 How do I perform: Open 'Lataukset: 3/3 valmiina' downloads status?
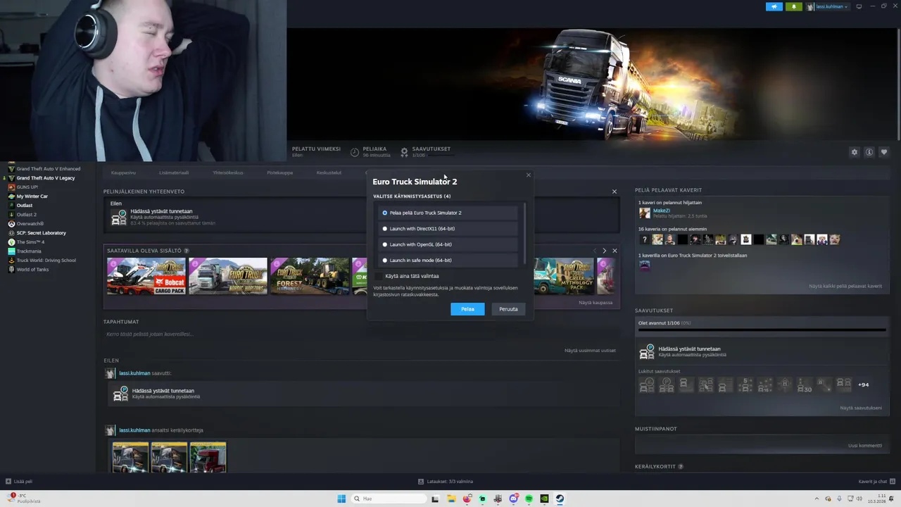pyautogui.click(x=446, y=482)
